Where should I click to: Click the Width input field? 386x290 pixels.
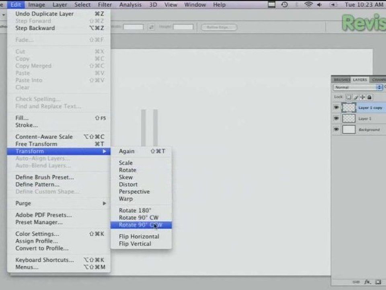tap(133, 27)
